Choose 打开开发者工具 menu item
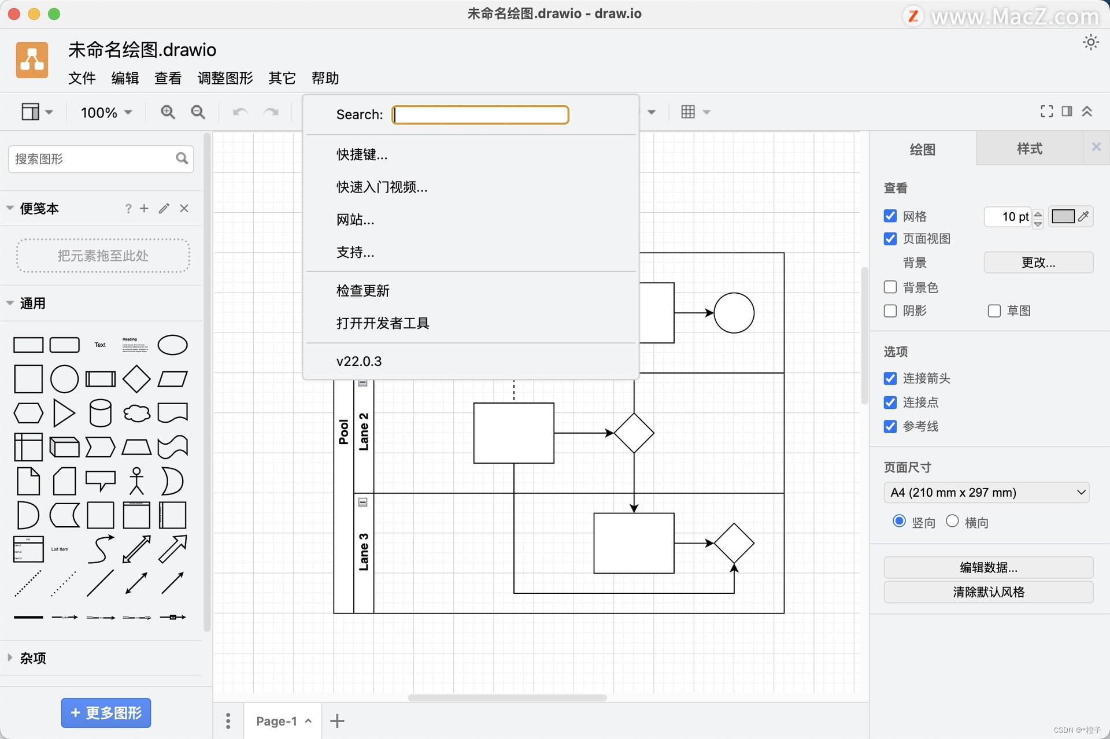Screen dimensions: 1110x739 tap(471, 323)
